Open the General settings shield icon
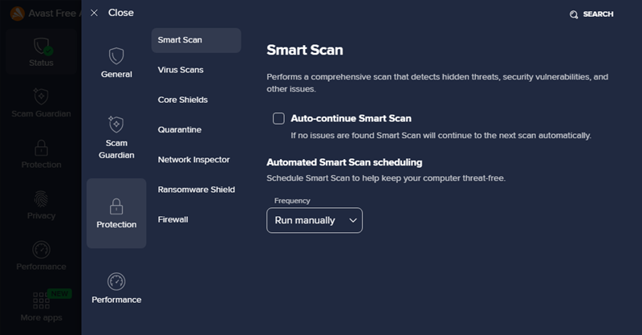642x335 pixels. (116, 56)
